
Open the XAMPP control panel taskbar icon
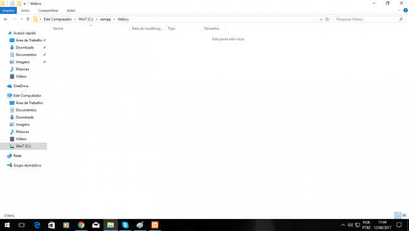155,225
